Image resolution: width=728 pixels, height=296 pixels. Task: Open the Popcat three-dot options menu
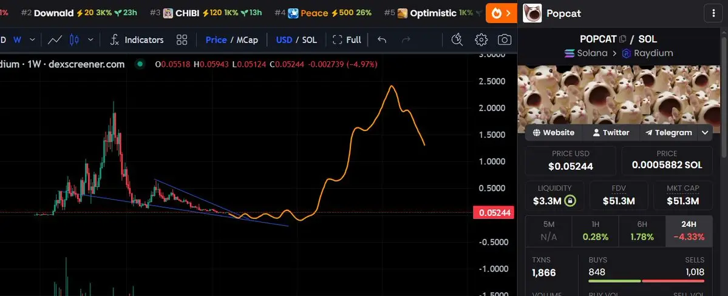click(713, 13)
